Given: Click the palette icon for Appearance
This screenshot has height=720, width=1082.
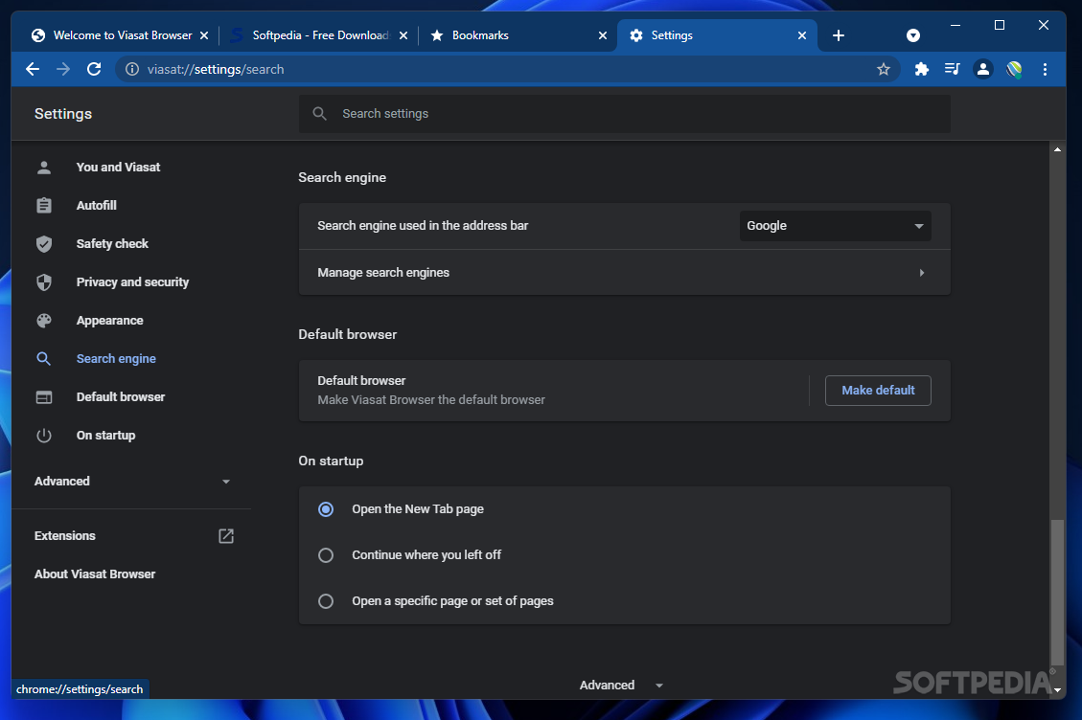Looking at the screenshot, I should click(44, 320).
